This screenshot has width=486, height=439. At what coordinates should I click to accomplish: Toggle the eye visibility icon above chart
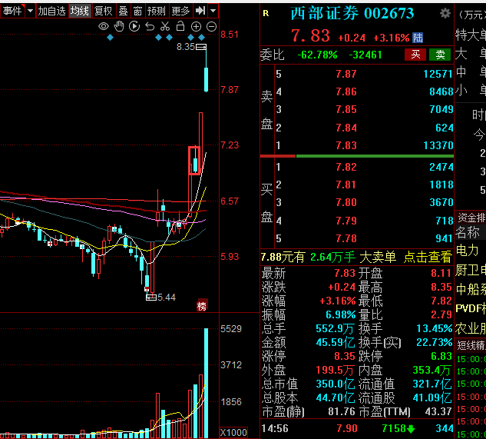[x=104, y=27]
